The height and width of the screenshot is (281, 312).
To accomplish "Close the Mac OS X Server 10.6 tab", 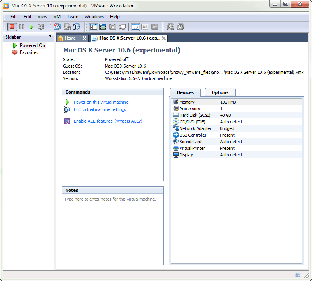I will pyautogui.click(x=164, y=38).
